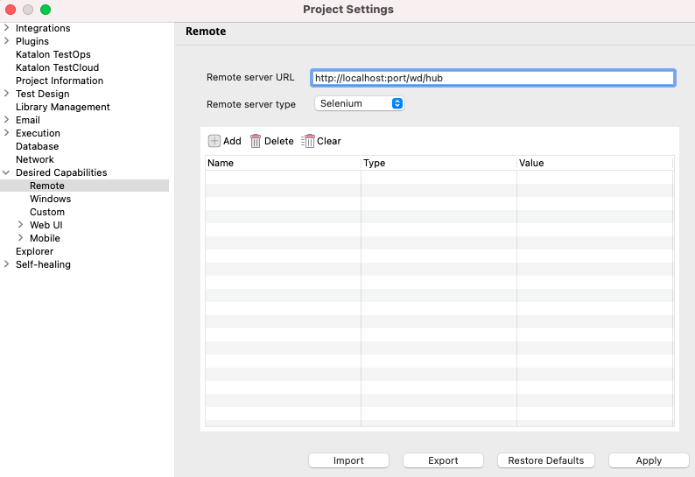Focus the Remote server URL field
The width and height of the screenshot is (695, 477).
pos(493,78)
